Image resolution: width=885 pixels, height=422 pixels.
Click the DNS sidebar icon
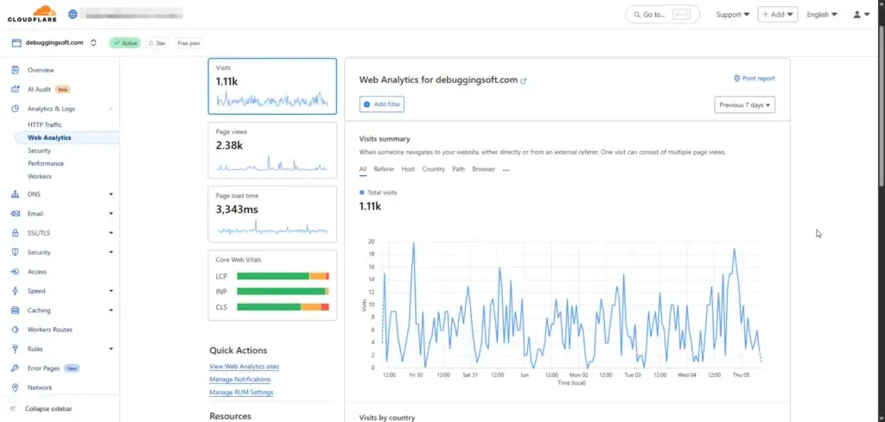(x=16, y=194)
